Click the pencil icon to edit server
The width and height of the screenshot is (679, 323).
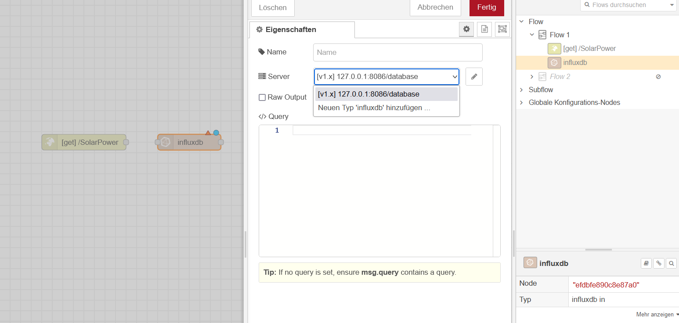[474, 76]
